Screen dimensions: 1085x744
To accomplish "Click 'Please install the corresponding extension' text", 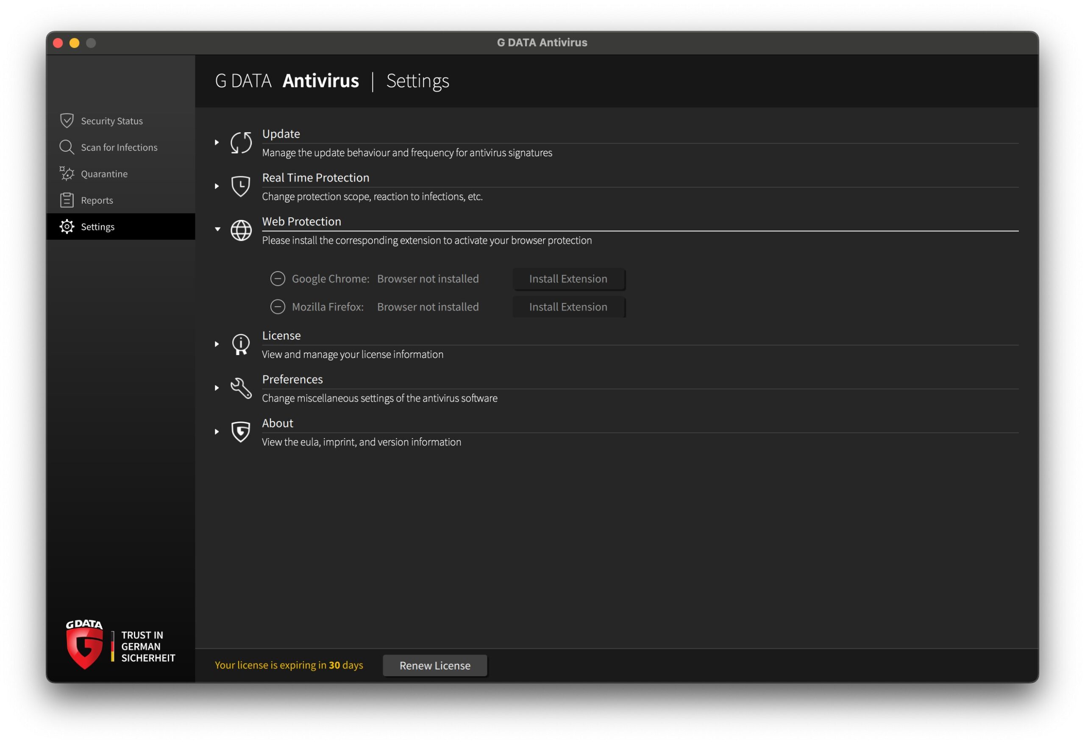I will 427,240.
